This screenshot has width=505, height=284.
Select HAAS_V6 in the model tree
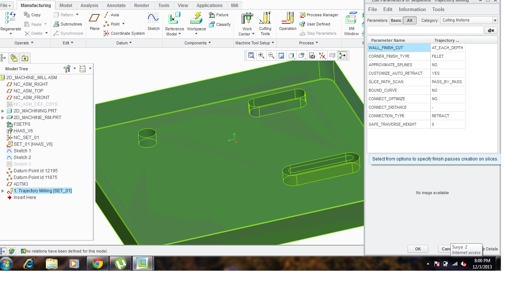(23, 131)
